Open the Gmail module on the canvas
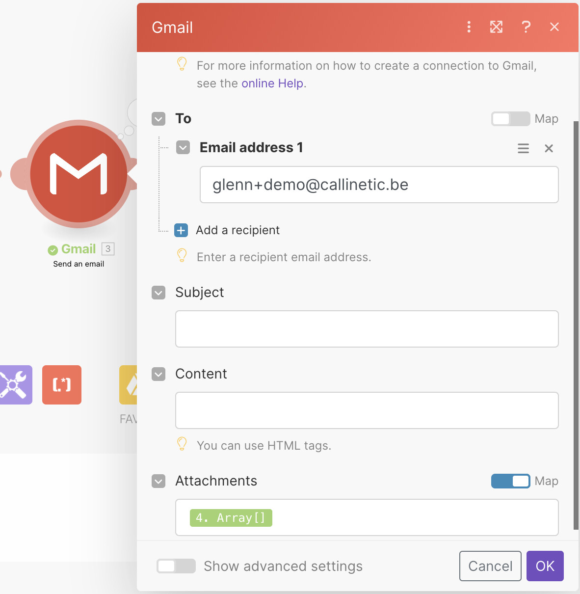 point(79,174)
